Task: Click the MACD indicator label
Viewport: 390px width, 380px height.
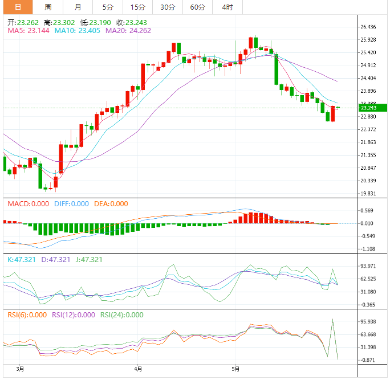Action: click(x=27, y=204)
